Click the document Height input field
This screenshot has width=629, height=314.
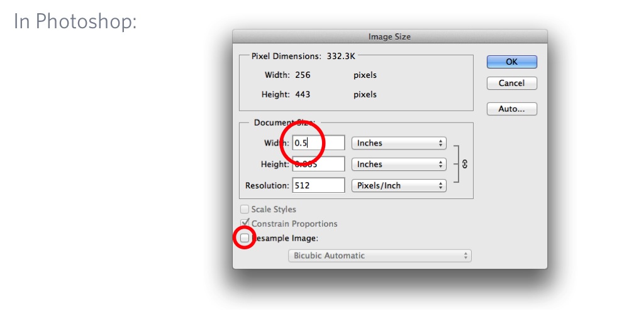point(318,164)
